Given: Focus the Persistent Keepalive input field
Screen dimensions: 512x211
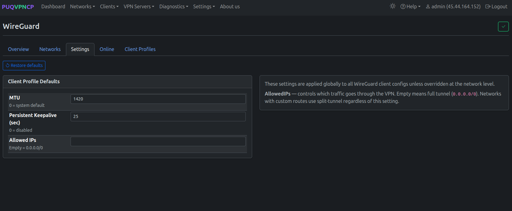Looking at the screenshot, I should click(158, 116).
